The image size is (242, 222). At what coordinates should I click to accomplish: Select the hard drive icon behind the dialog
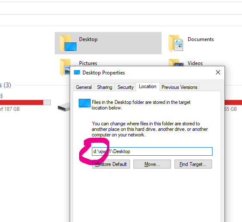click(x=64, y=107)
